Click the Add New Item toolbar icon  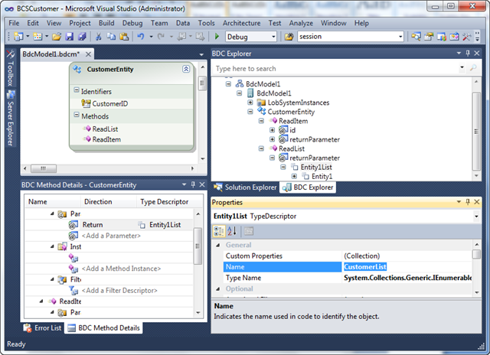38,37
